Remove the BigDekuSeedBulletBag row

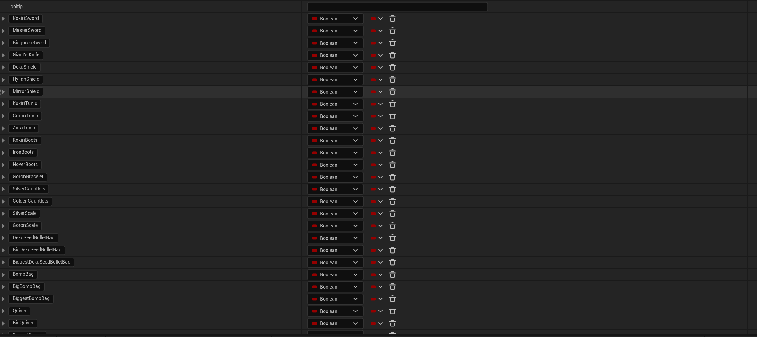pos(392,250)
